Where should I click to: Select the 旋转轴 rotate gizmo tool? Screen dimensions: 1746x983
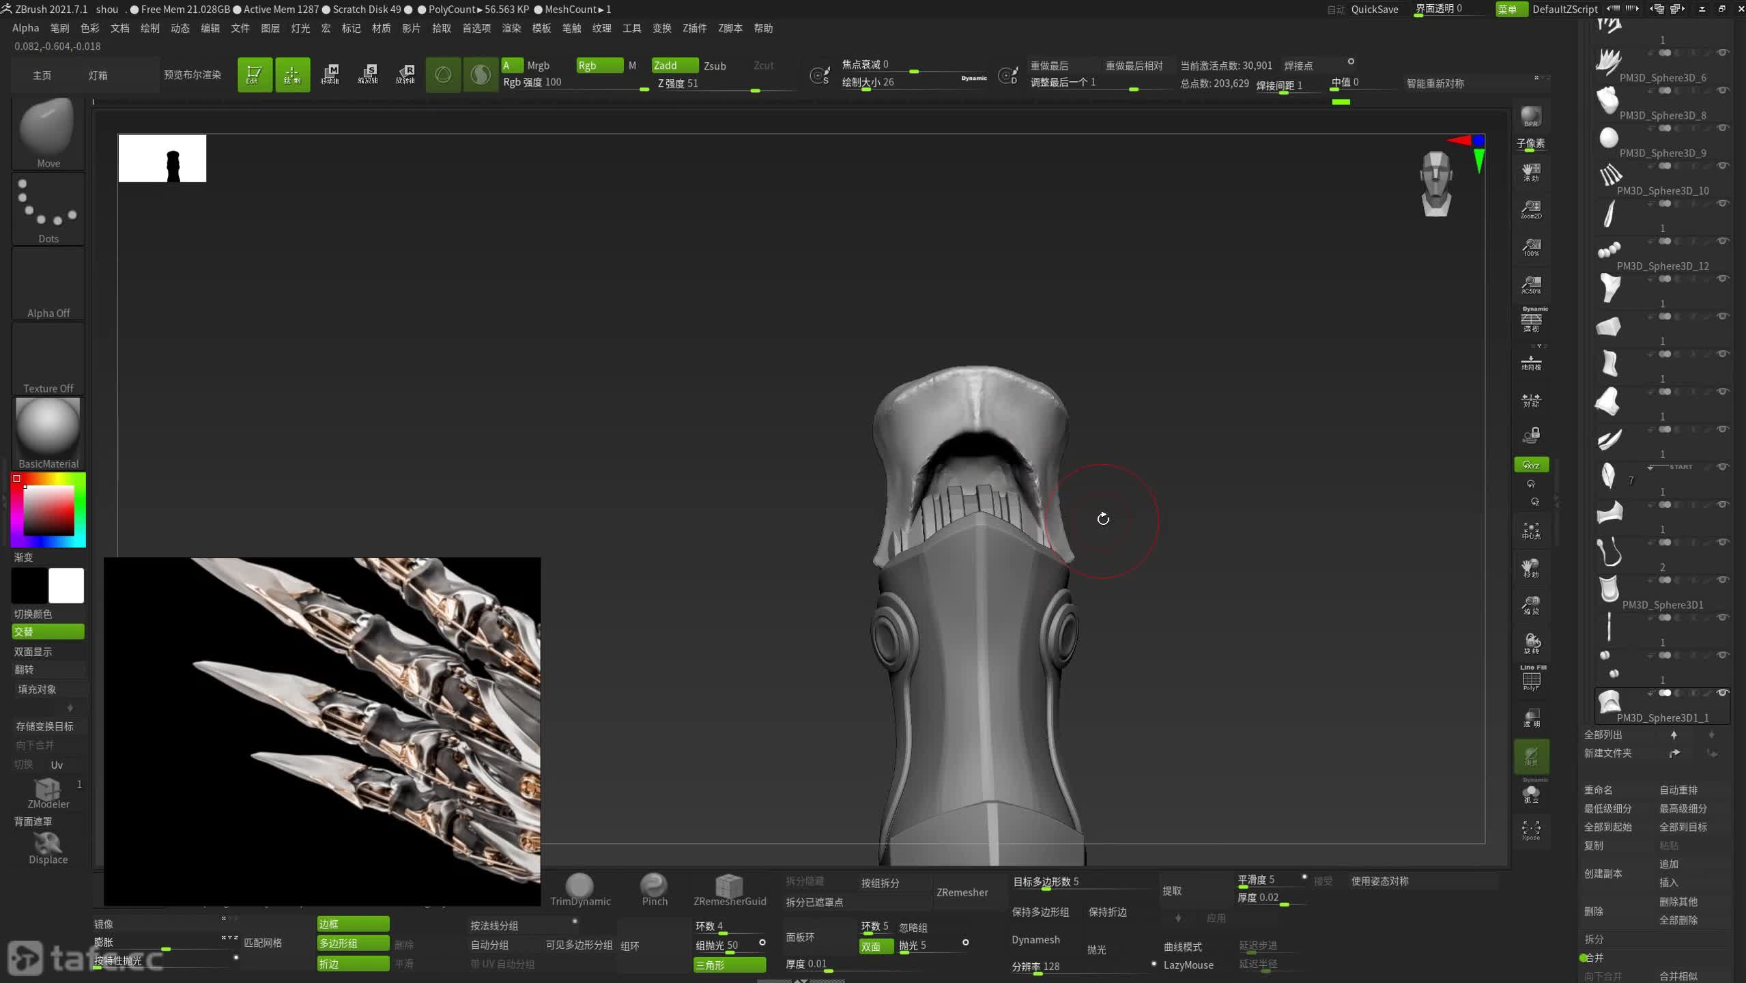click(405, 74)
